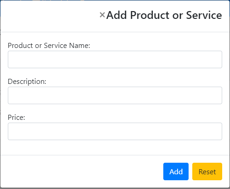The image size is (230, 189).
Task: Click empty footer space beside the Add button
Action: point(81,171)
